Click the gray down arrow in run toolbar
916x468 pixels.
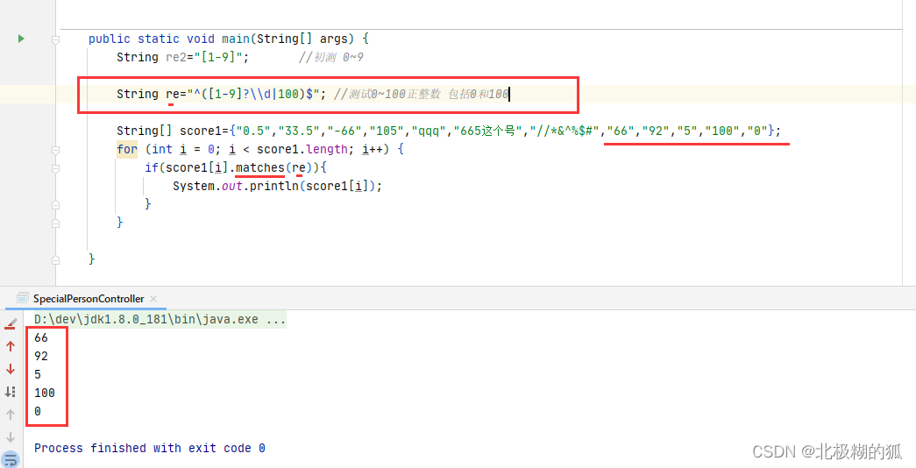click(11, 437)
